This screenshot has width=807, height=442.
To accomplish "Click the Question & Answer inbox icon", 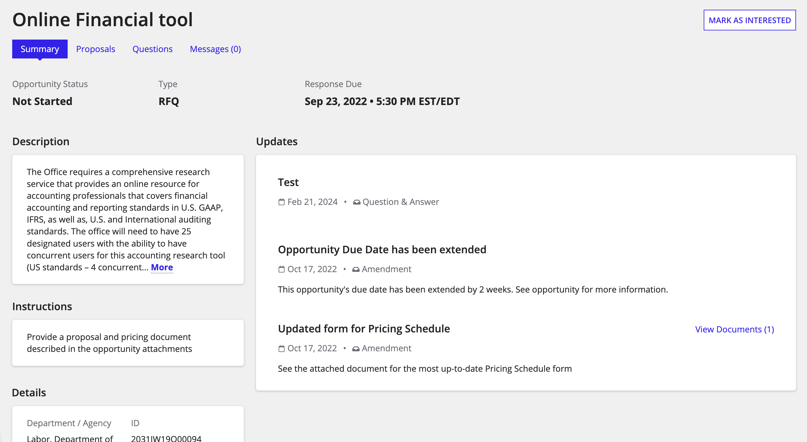I will coord(357,202).
